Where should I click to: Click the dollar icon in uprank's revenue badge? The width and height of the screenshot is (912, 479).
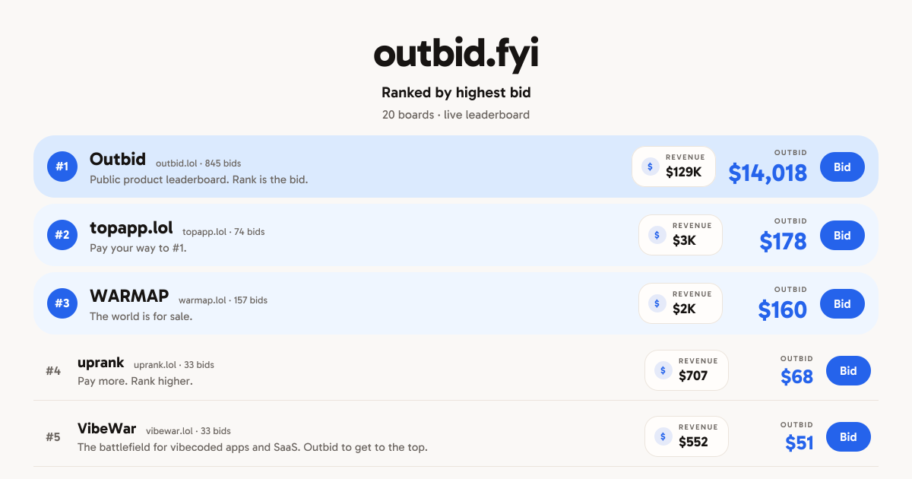click(x=663, y=370)
